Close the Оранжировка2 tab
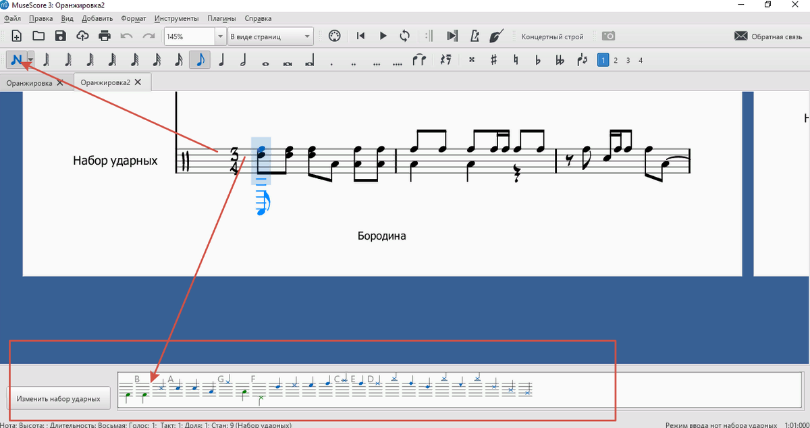The image size is (810, 428). [x=138, y=82]
